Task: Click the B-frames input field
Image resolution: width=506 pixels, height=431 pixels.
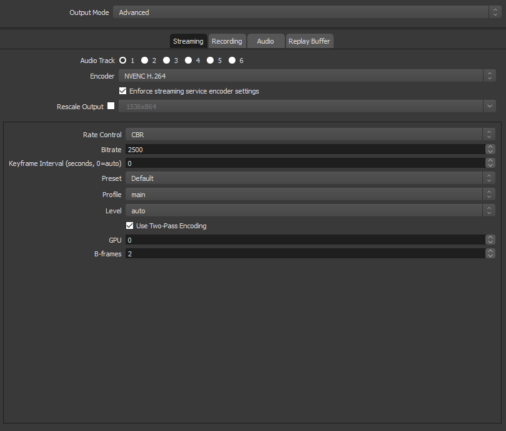Action: [x=305, y=253]
